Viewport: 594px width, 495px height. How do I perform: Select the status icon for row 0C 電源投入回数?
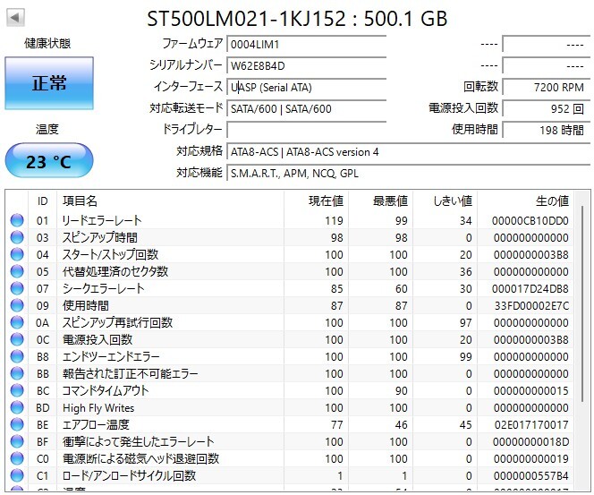pos(17,339)
